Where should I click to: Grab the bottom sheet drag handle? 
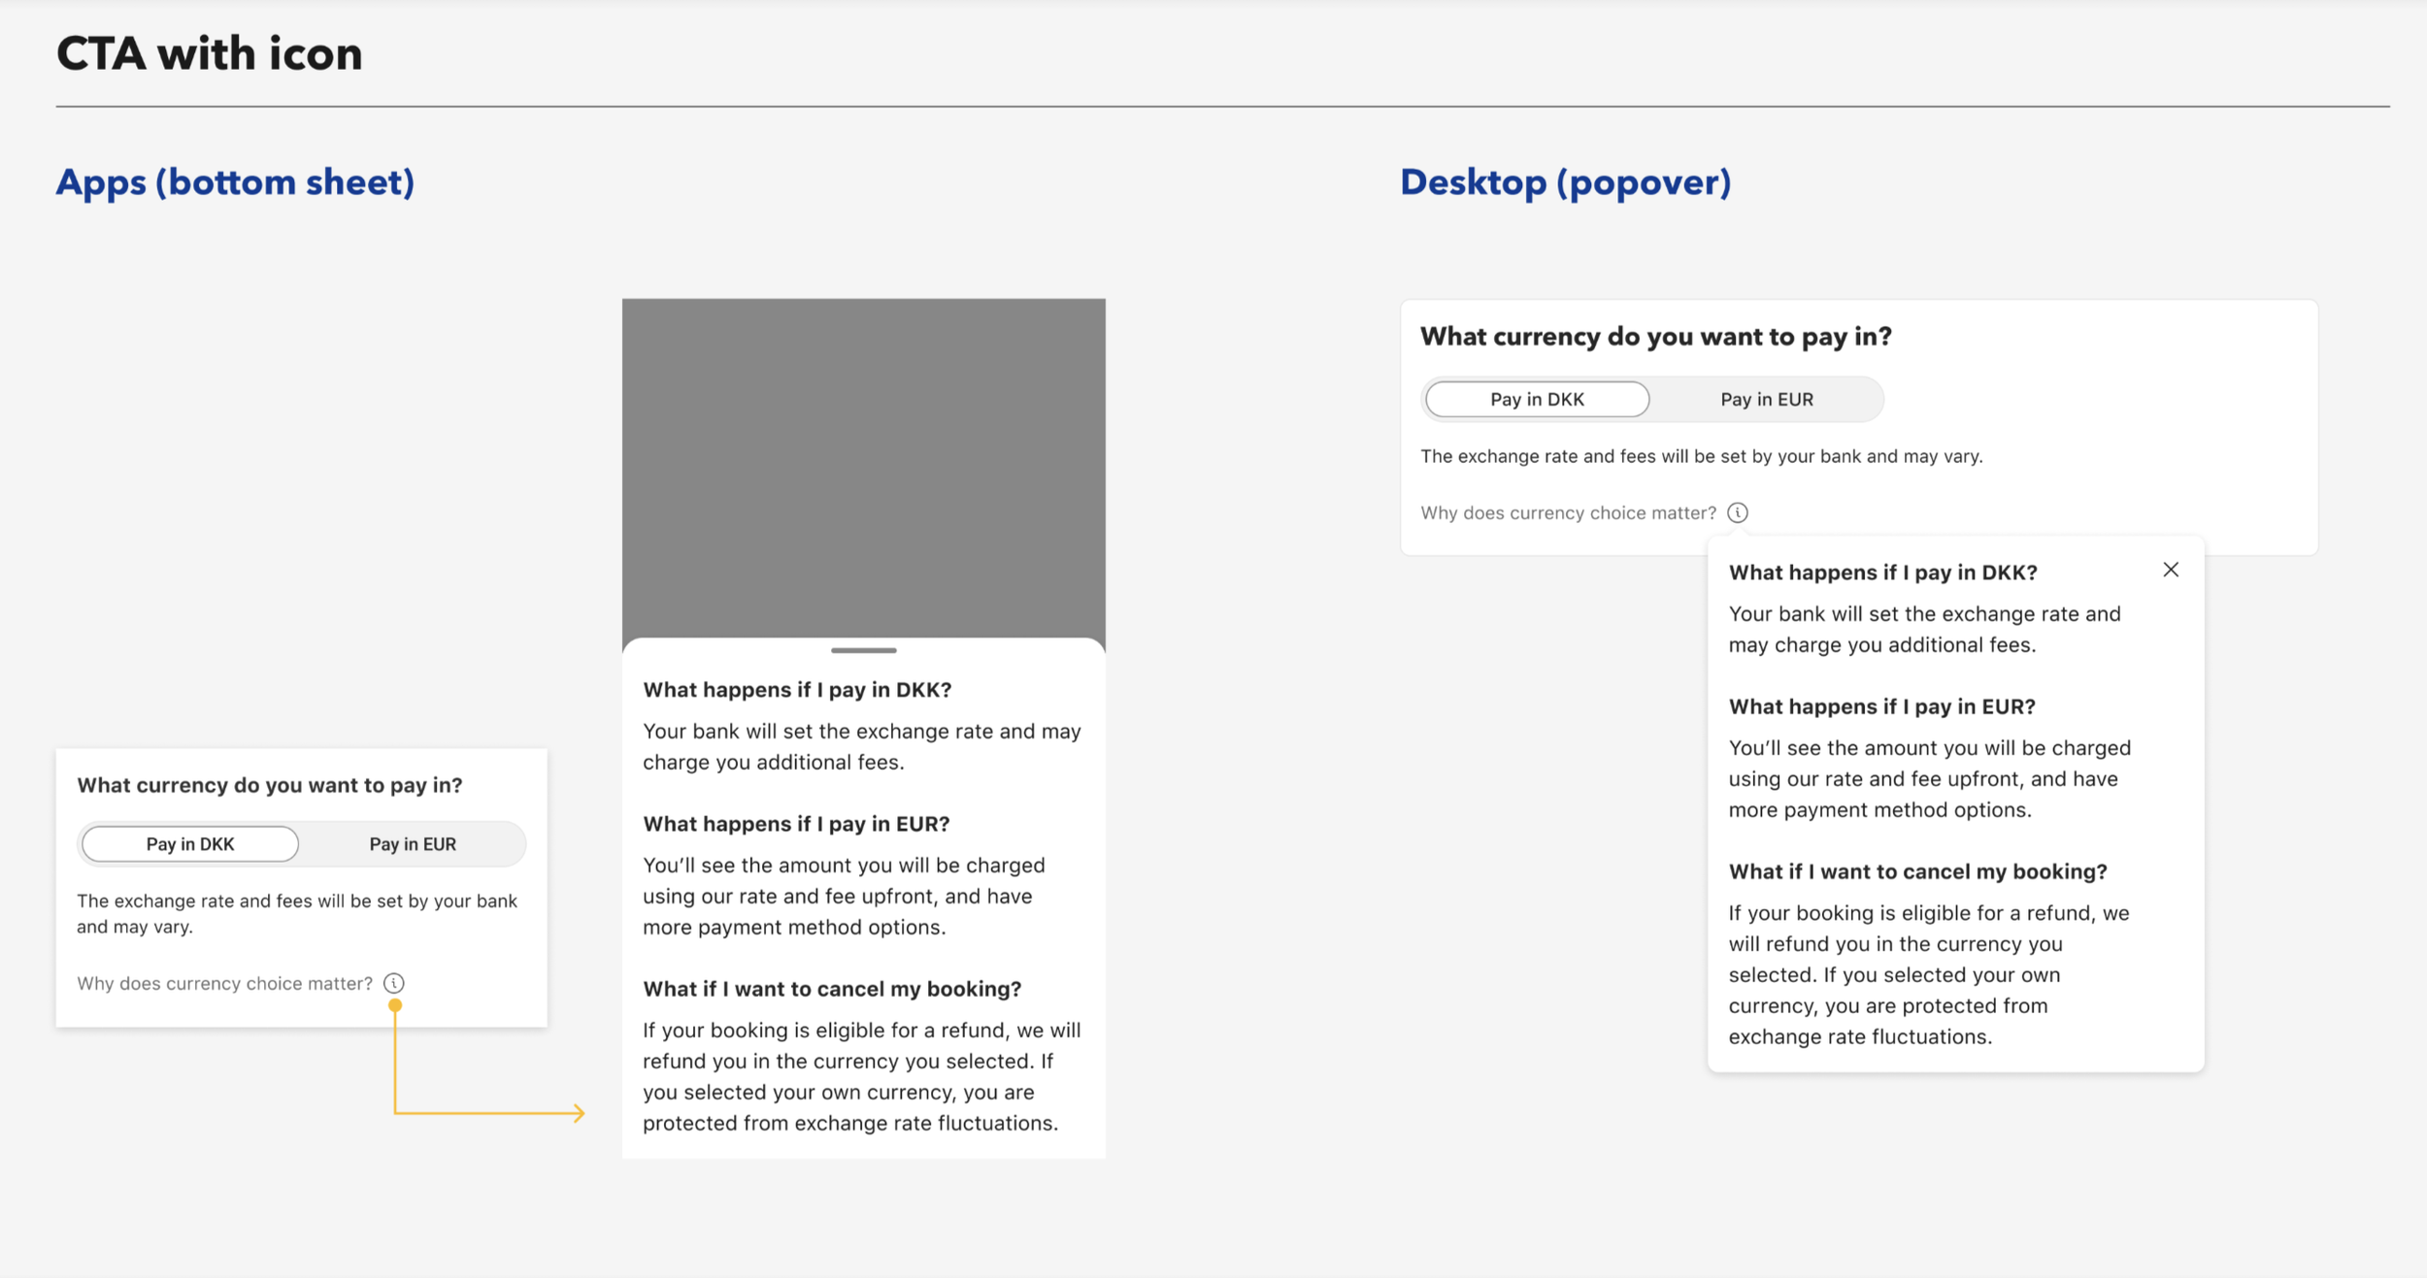coord(863,650)
